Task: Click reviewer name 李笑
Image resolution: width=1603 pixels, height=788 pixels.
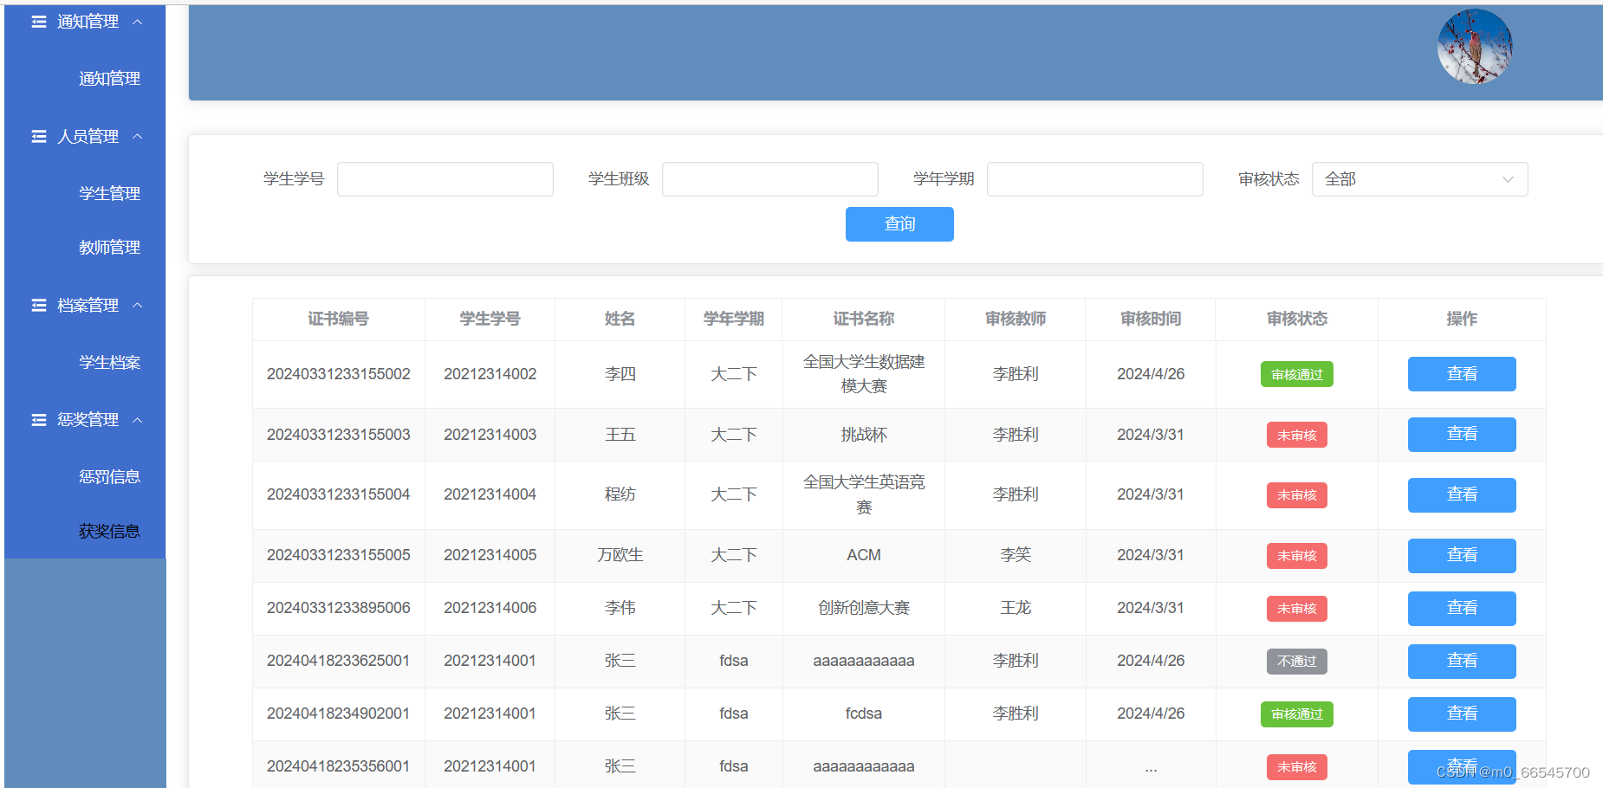Action: point(1016,555)
